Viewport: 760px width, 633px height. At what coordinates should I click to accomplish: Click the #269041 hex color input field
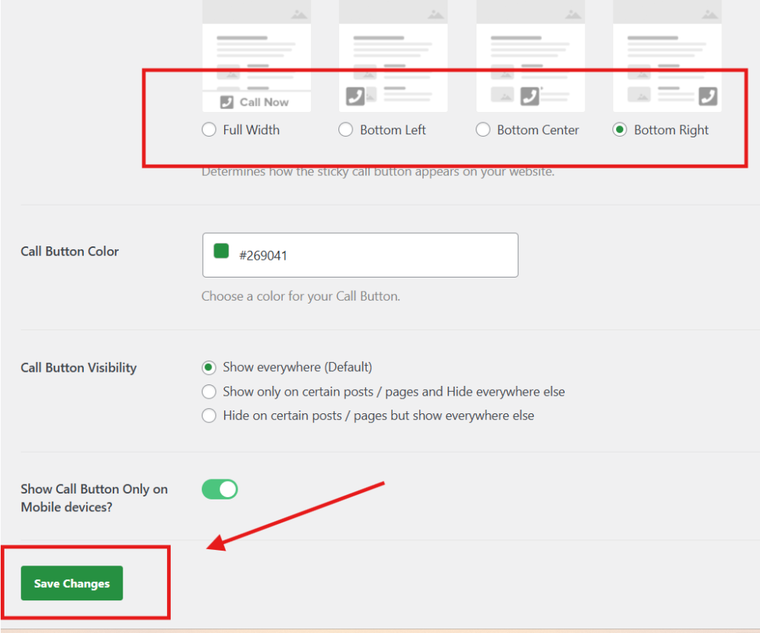371,255
